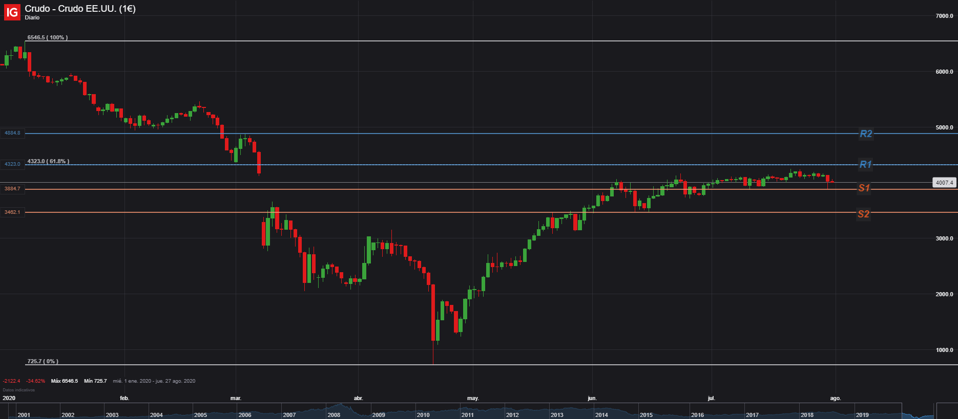The width and height of the screenshot is (958, 419).
Task: Jump to 2014 in the navigator strip
Action: coord(601,415)
